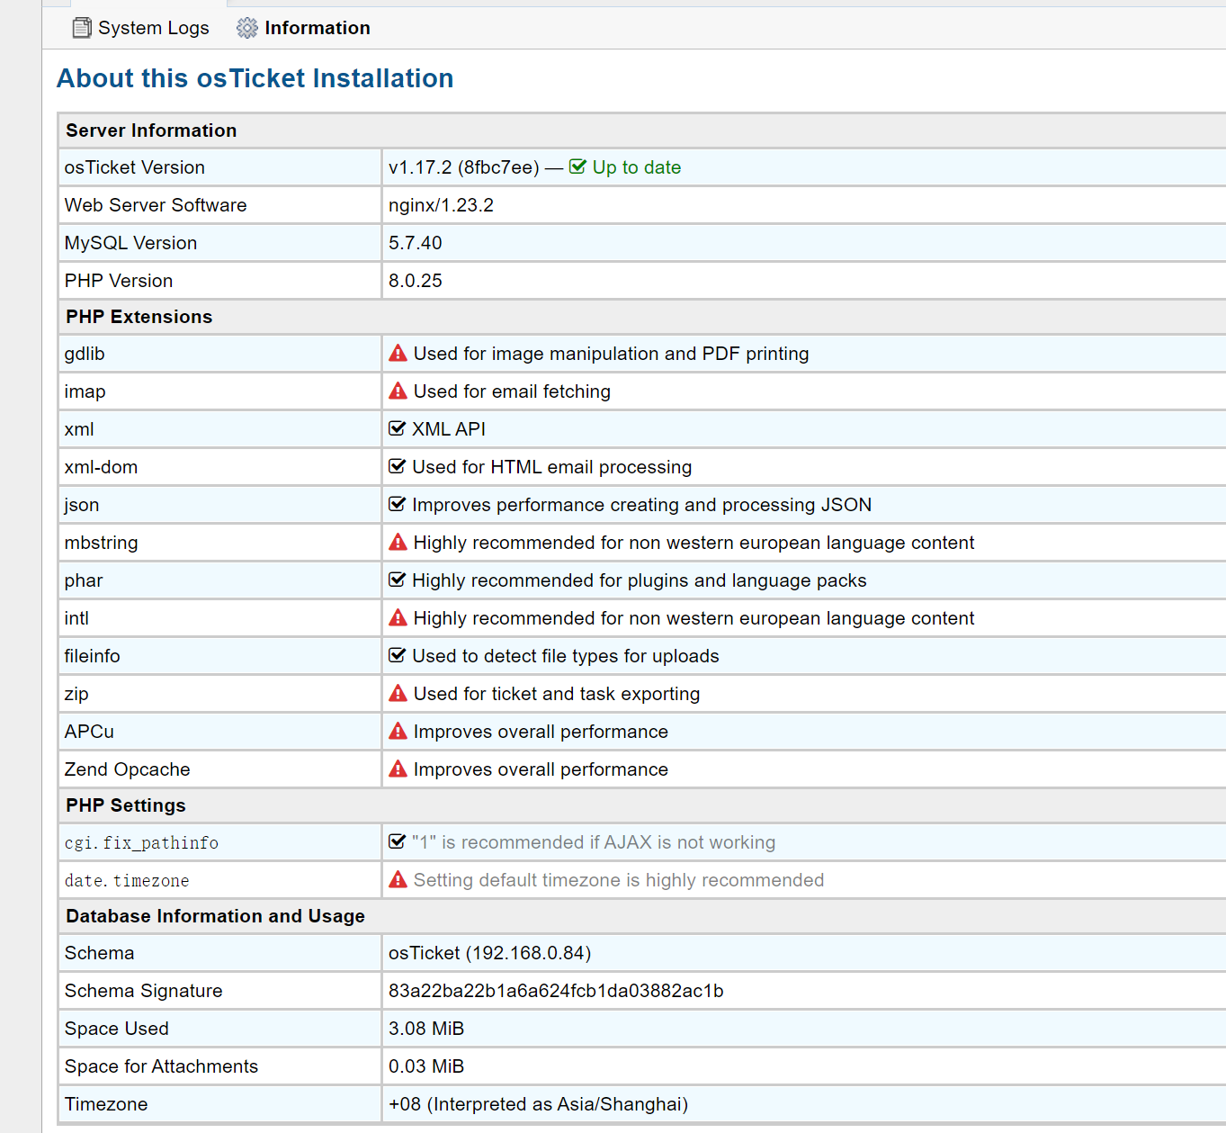Click the About this osTicket Installation heading
Viewport: 1226px width, 1133px height.
(255, 78)
